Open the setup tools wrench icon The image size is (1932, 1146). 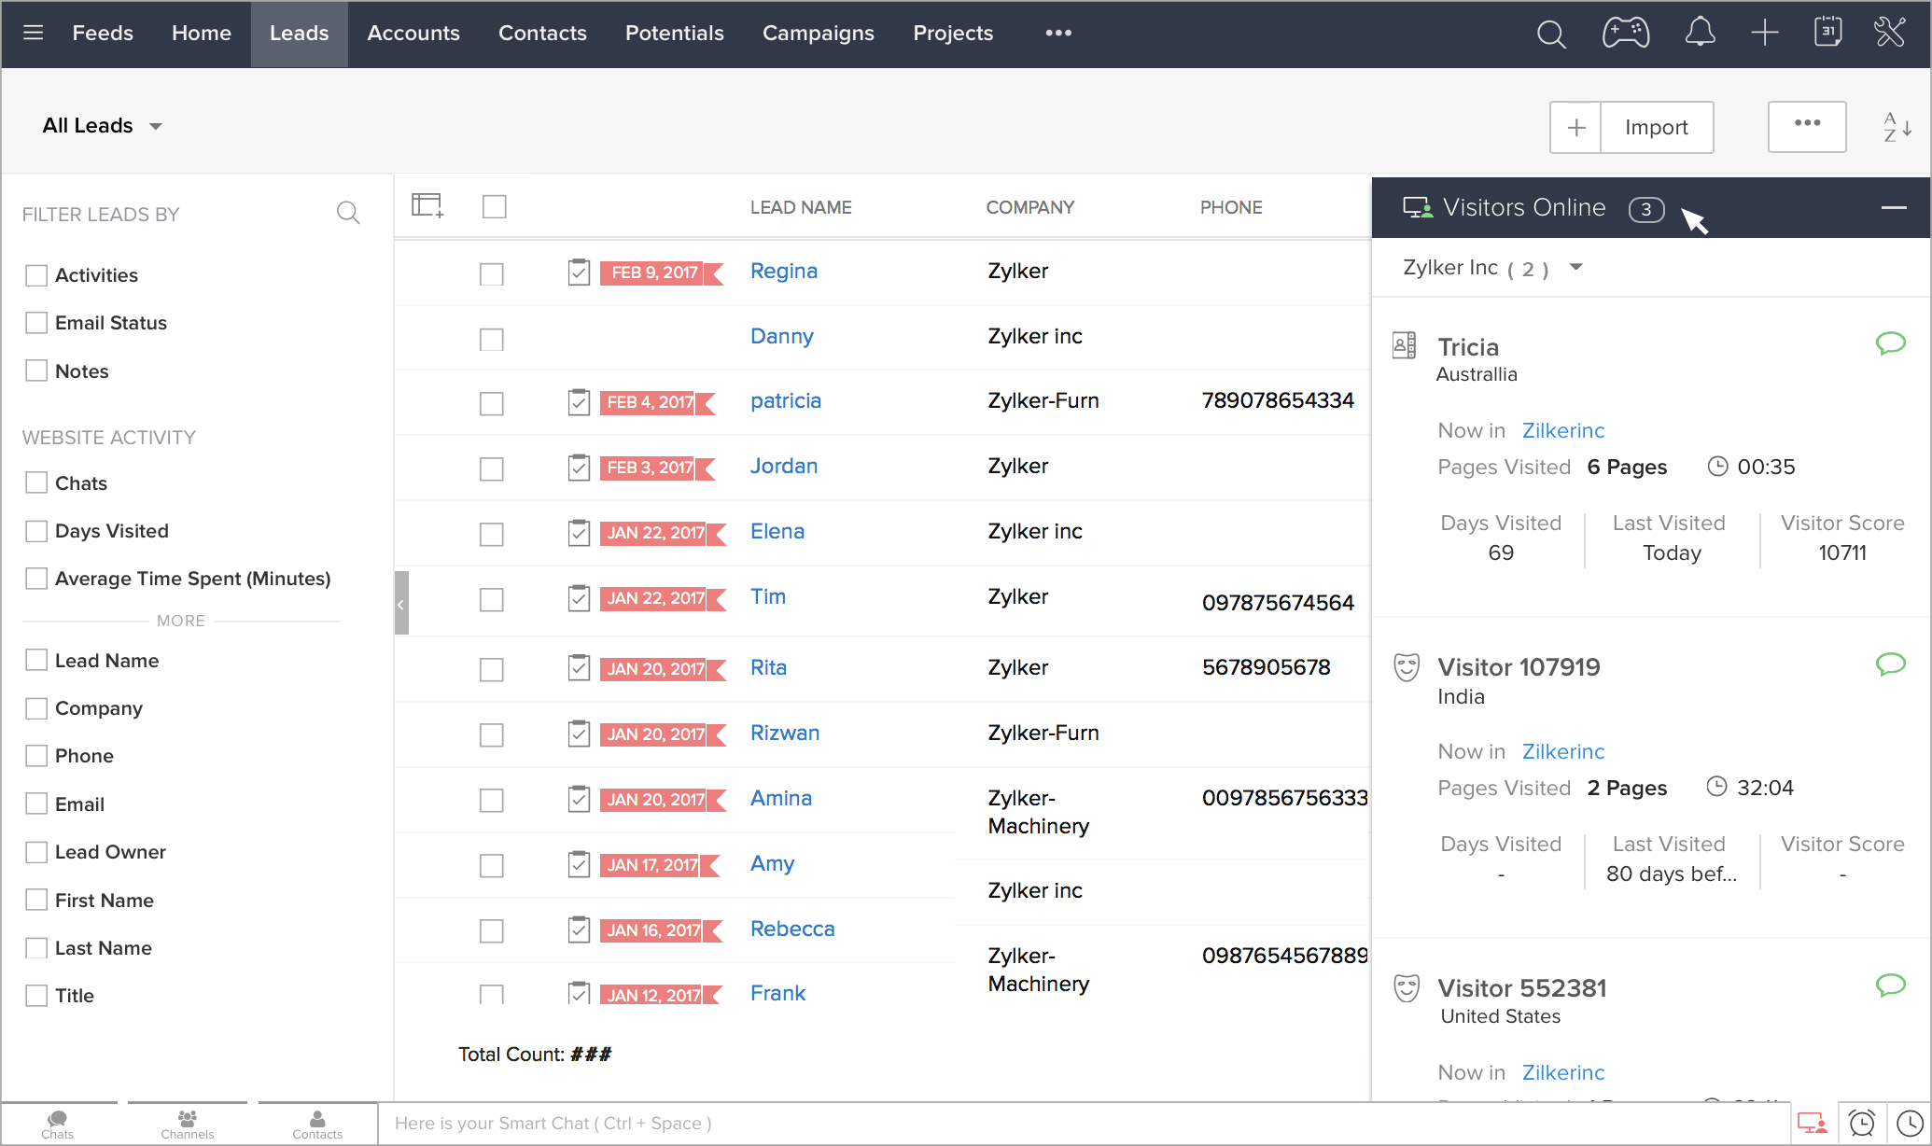[1890, 33]
